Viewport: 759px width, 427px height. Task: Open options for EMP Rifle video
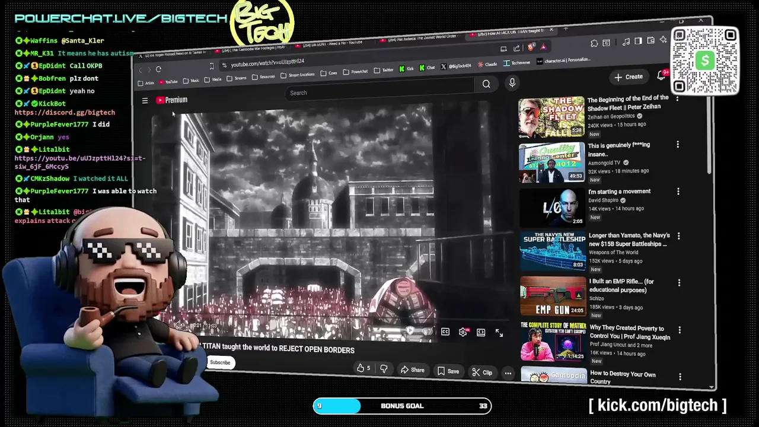(679, 283)
